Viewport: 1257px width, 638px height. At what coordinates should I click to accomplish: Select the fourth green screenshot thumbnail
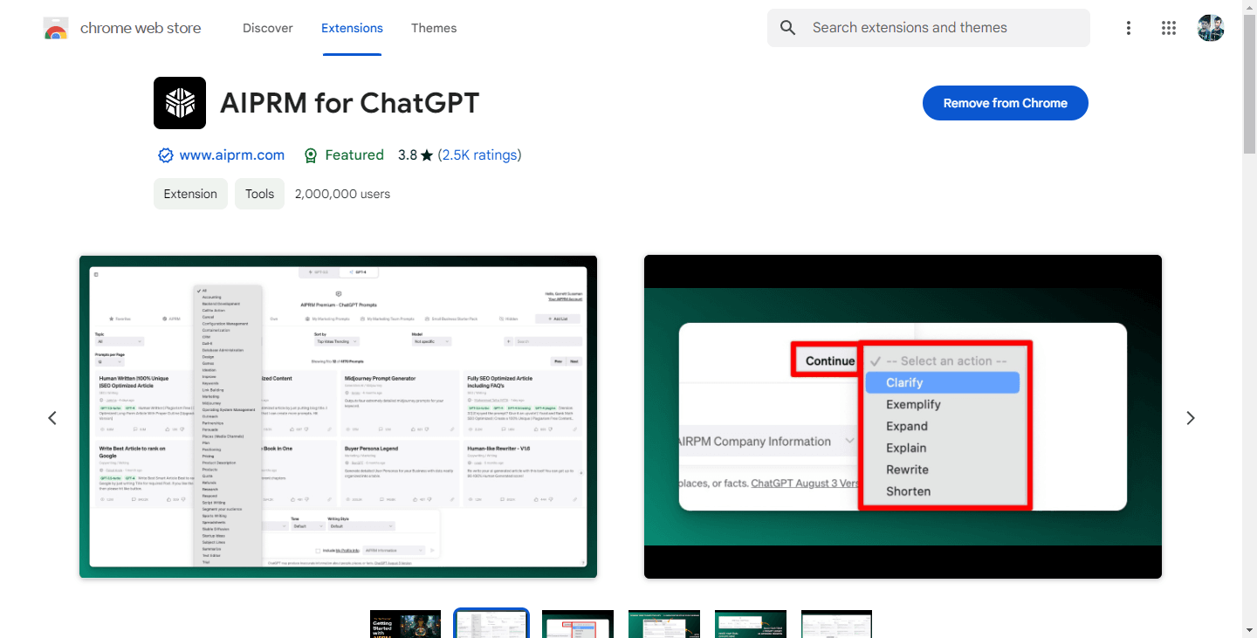[x=664, y=624]
